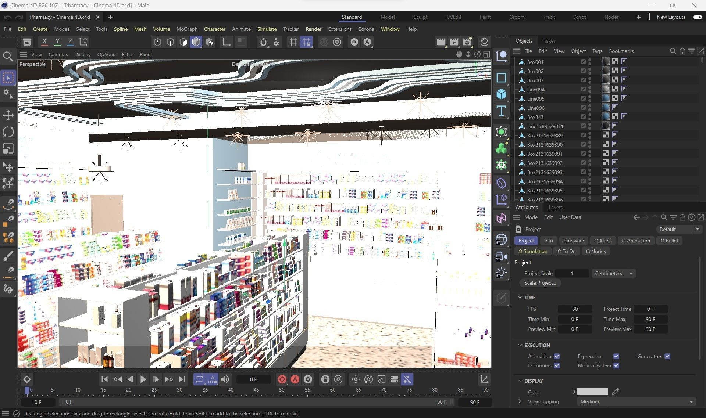Select the Rotate tool
This screenshot has width=706, height=418.
click(x=8, y=132)
